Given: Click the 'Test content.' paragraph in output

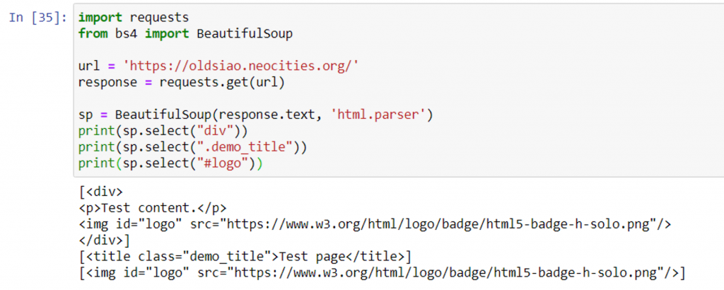Looking at the screenshot, I should (163, 207).
